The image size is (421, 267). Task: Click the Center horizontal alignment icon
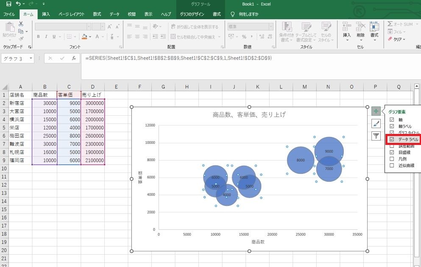point(137,36)
